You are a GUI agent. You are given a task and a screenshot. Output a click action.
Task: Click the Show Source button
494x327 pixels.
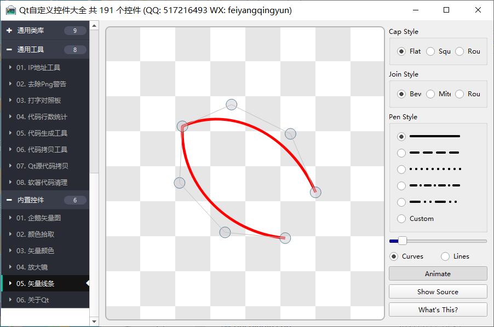click(438, 291)
